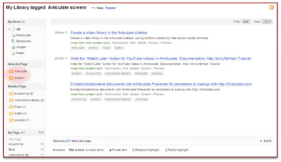Select Read Later in My Items
The height and width of the screenshot is (162, 281).
24,35
